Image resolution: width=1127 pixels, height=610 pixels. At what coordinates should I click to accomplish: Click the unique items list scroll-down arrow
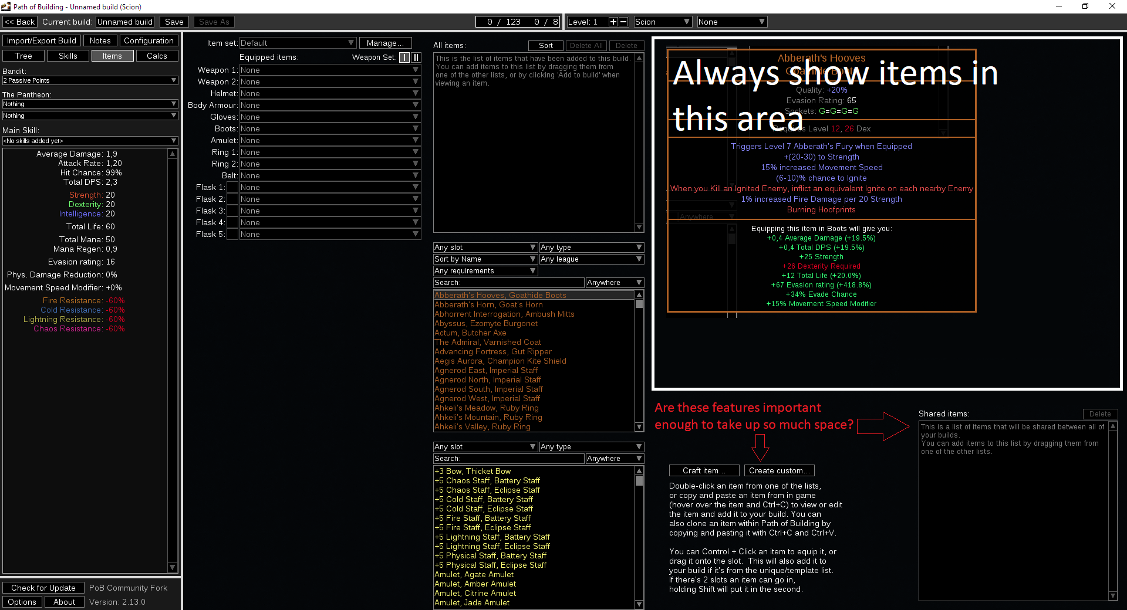point(639,426)
